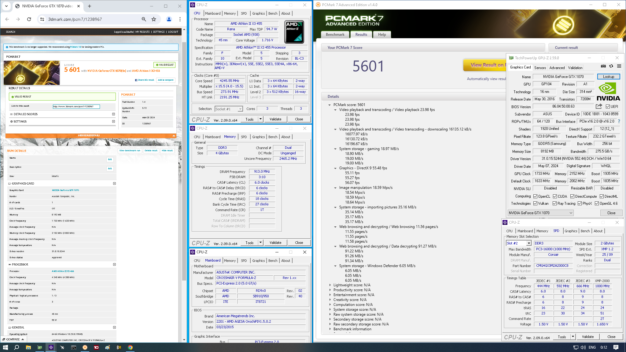Switch to the Sensors tab in GPU-Z
Viewport: 626px width, 352px height.
[x=540, y=68]
